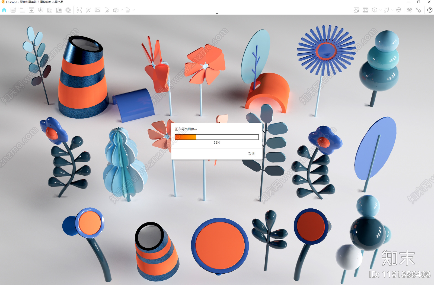Click the magic wand enhance icon
Image resolution: width=434 pixels, height=285 pixels.
[x=88, y=10]
